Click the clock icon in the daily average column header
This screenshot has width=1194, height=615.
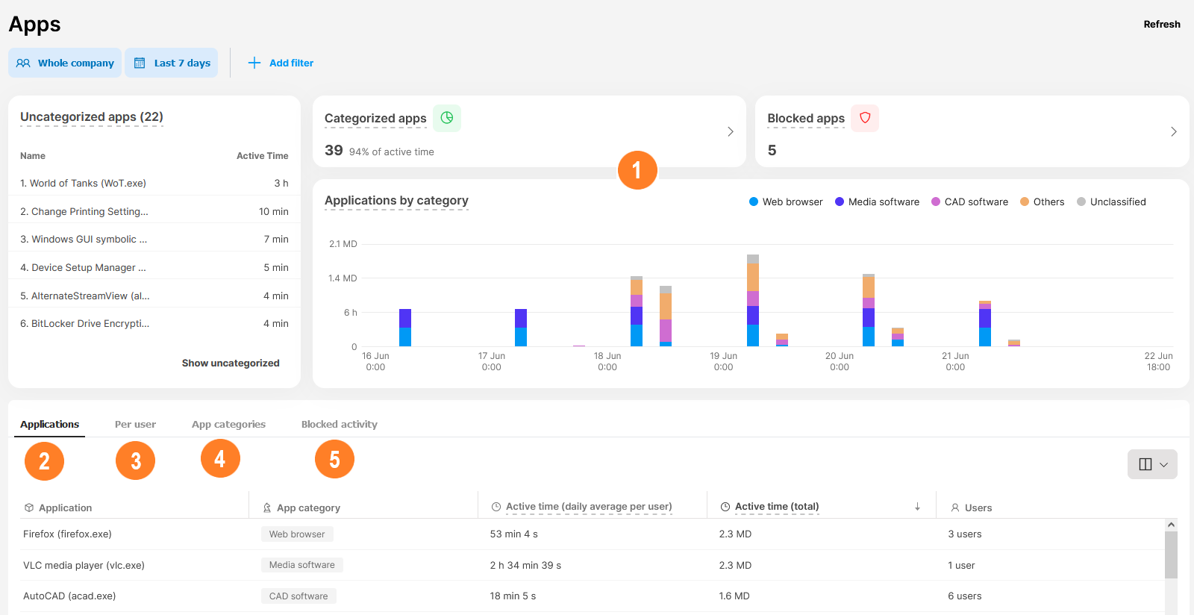tap(496, 507)
